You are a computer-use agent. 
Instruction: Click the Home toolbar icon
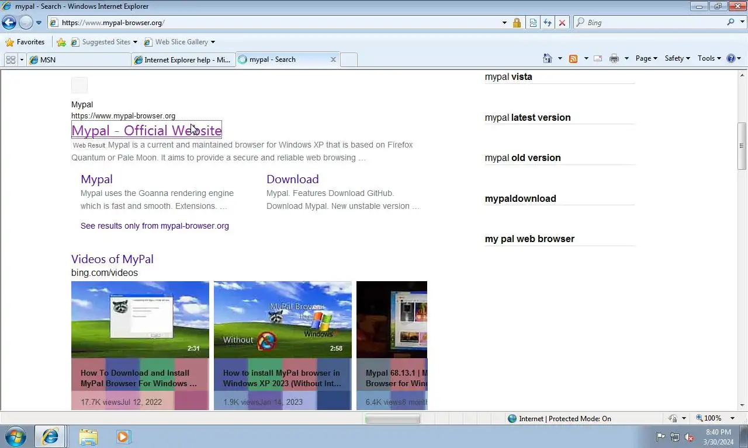click(548, 58)
